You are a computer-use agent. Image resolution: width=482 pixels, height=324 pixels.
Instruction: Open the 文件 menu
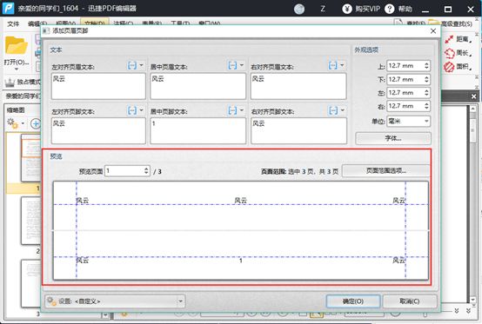point(13,23)
